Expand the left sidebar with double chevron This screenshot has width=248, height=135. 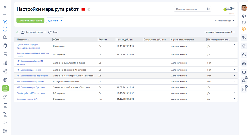(x=5, y=7)
